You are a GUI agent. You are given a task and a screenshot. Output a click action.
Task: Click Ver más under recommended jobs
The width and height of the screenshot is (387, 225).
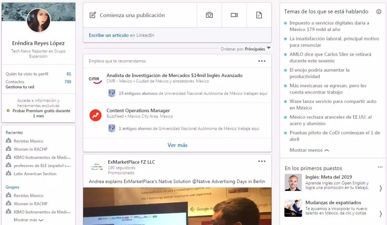[x=177, y=145]
